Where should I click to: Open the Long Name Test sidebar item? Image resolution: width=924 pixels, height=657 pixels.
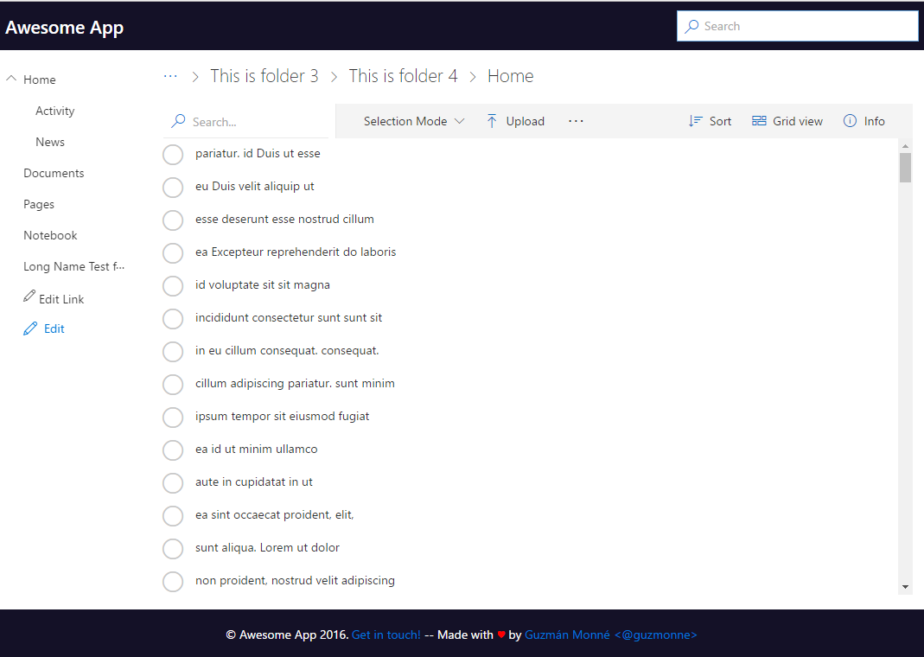tap(73, 266)
